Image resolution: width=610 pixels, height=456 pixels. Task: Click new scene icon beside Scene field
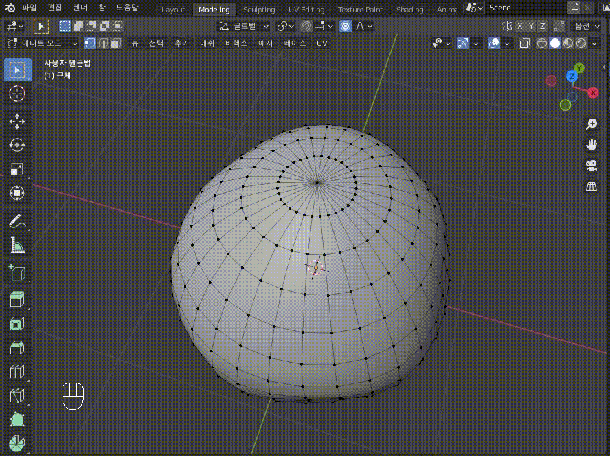click(x=574, y=8)
